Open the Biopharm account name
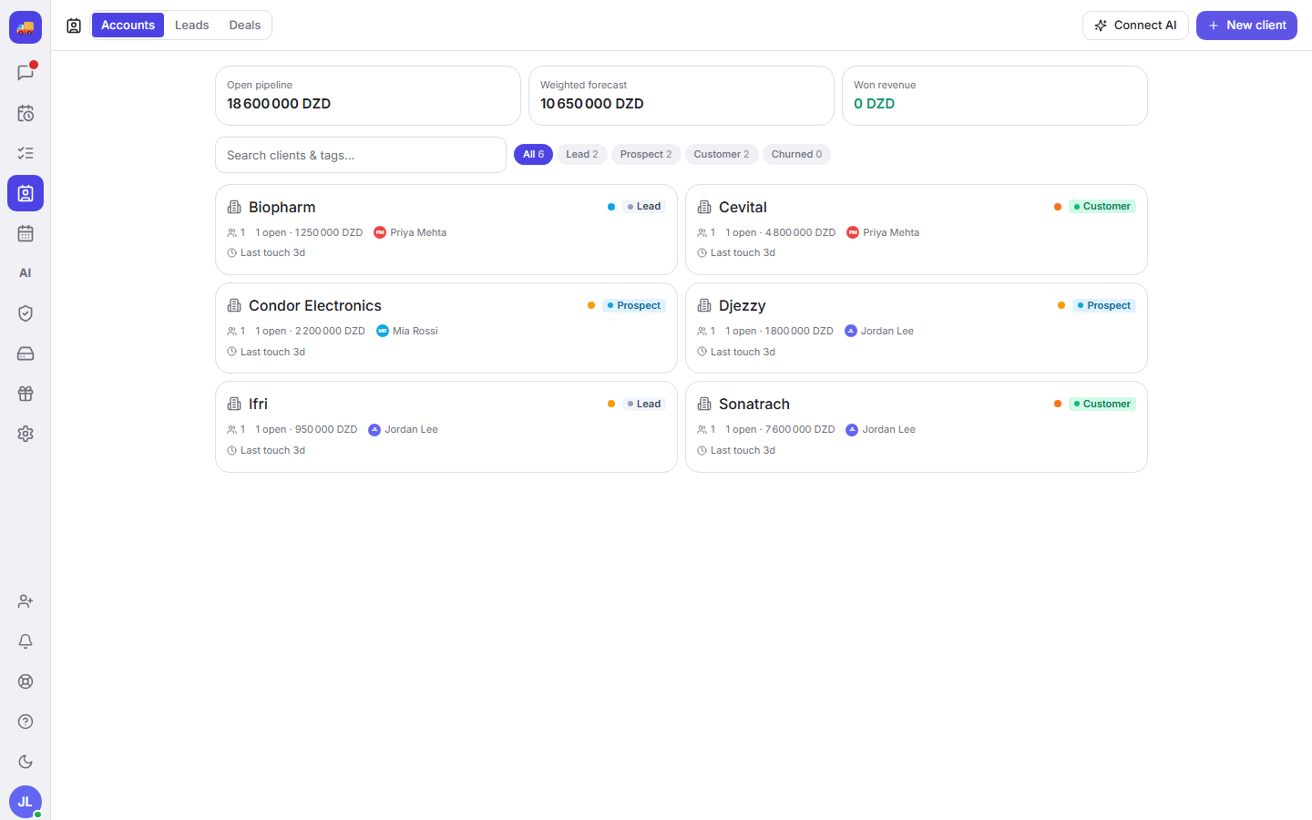This screenshot has width=1312, height=820. pyautogui.click(x=282, y=208)
